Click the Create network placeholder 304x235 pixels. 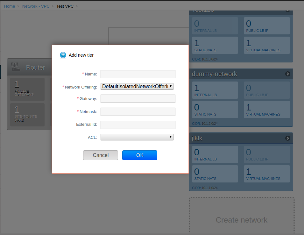point(242,216)
